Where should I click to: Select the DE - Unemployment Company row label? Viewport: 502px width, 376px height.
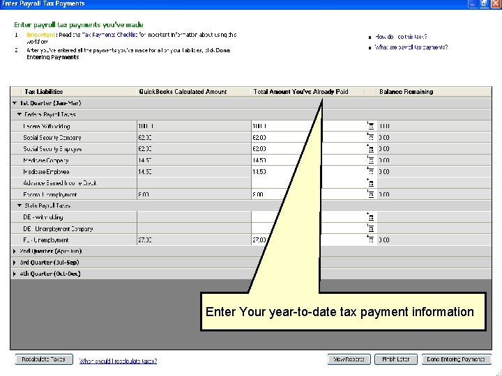[58, 229]
